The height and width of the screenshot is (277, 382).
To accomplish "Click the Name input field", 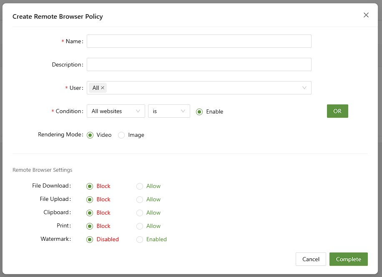I will click(x=199, y=41).
